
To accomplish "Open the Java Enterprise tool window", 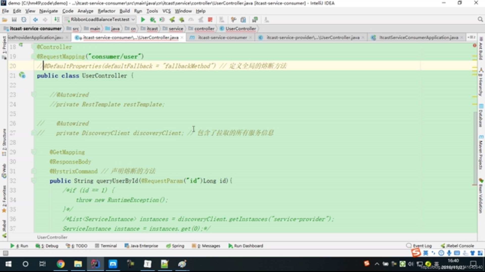I will pyautogui.click(x=141, y=246).
